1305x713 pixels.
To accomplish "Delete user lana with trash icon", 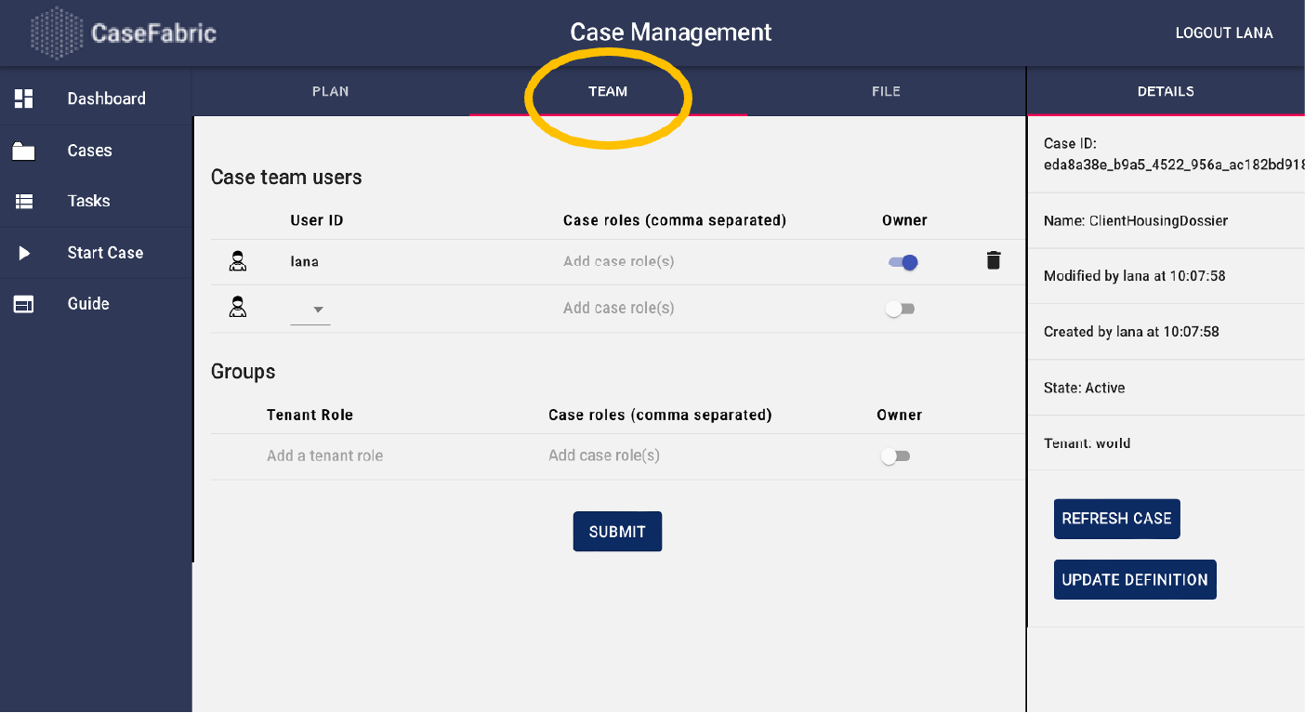I will pyautogui.click(x=993, y=261).
